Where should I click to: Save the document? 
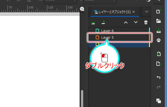[x=159, y=31]
